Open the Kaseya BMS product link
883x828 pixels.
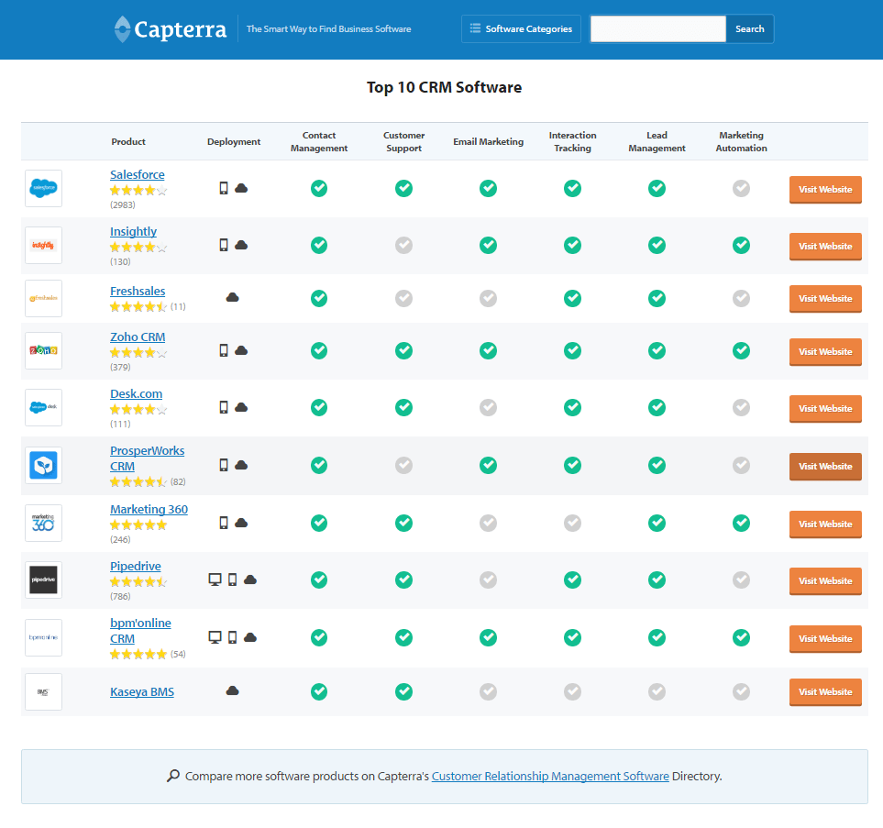pos(142,691)
